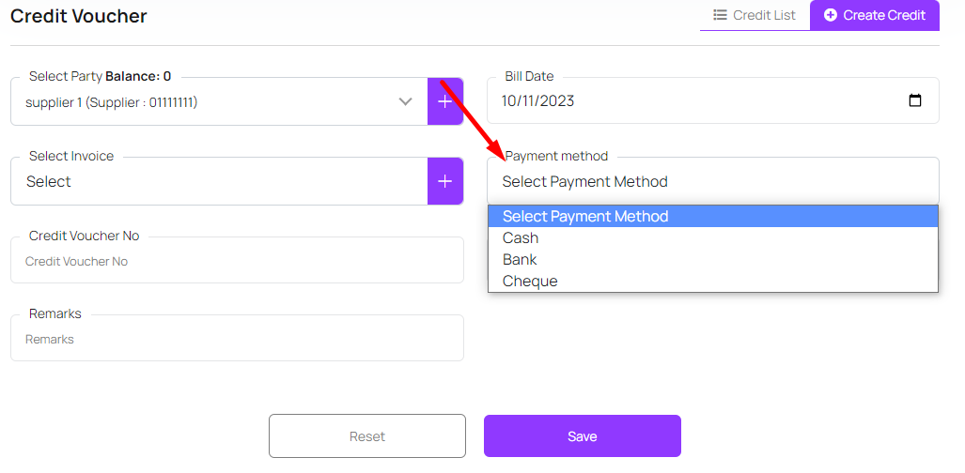Screen dimensions: 965x473
Task: Switch to the Create Credit tab
Action: pos(875,15)
